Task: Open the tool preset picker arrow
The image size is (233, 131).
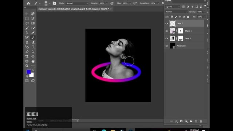Action: pos(40,3)
